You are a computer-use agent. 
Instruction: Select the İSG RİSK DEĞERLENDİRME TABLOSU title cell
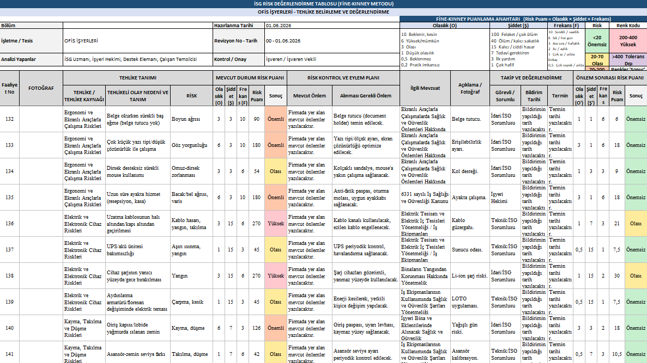(324, 4)
